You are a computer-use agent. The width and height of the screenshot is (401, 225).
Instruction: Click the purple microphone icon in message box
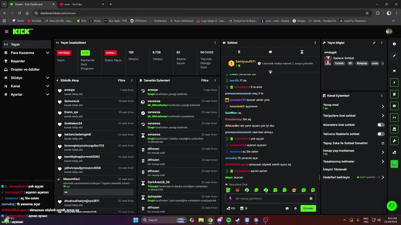tap(230, 198)
